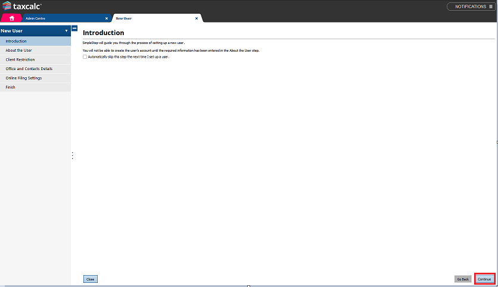Viewport: 498px width, 287px height.
Task: Click the Close button at bottom left
Action: pyautogui.click(x=90, y=279)
